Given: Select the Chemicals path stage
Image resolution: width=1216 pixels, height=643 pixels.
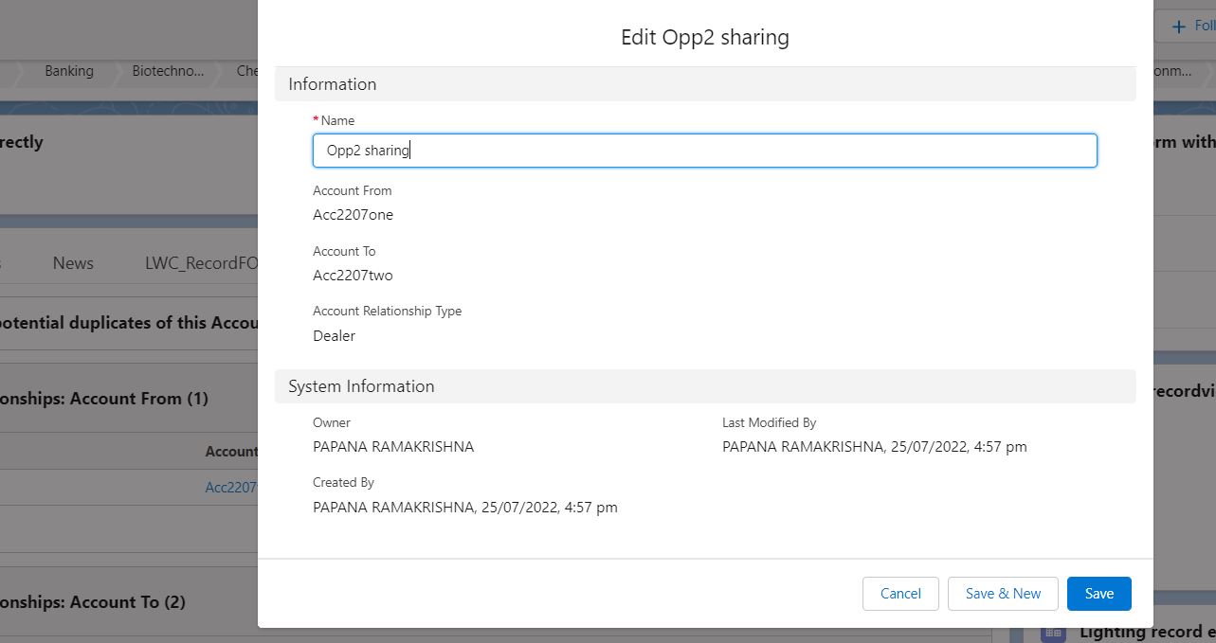Looking at the screenshot, I should (x=247, y=70).
